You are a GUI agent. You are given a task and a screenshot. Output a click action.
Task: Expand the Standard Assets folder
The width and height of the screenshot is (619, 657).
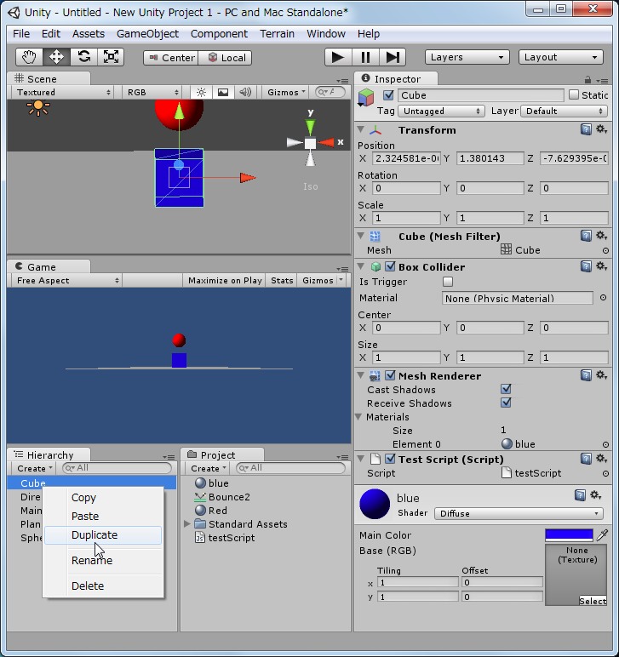pos(187,524)
